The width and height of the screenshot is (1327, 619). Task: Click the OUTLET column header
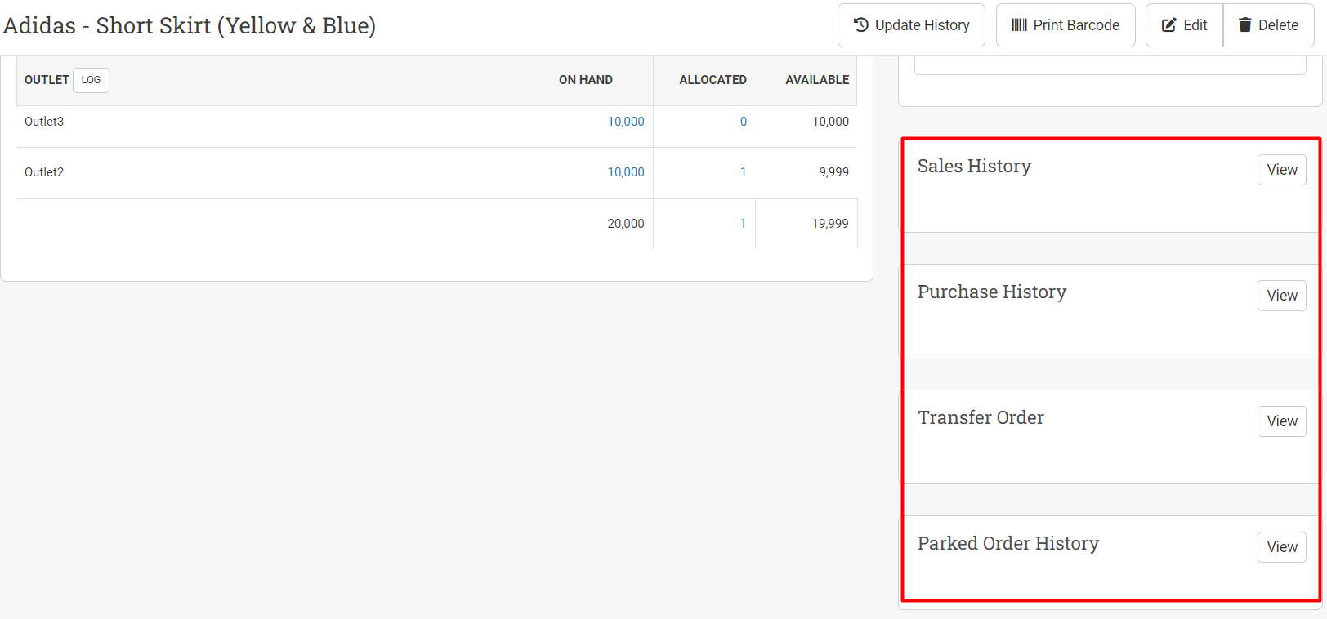[x=47, y=80]
